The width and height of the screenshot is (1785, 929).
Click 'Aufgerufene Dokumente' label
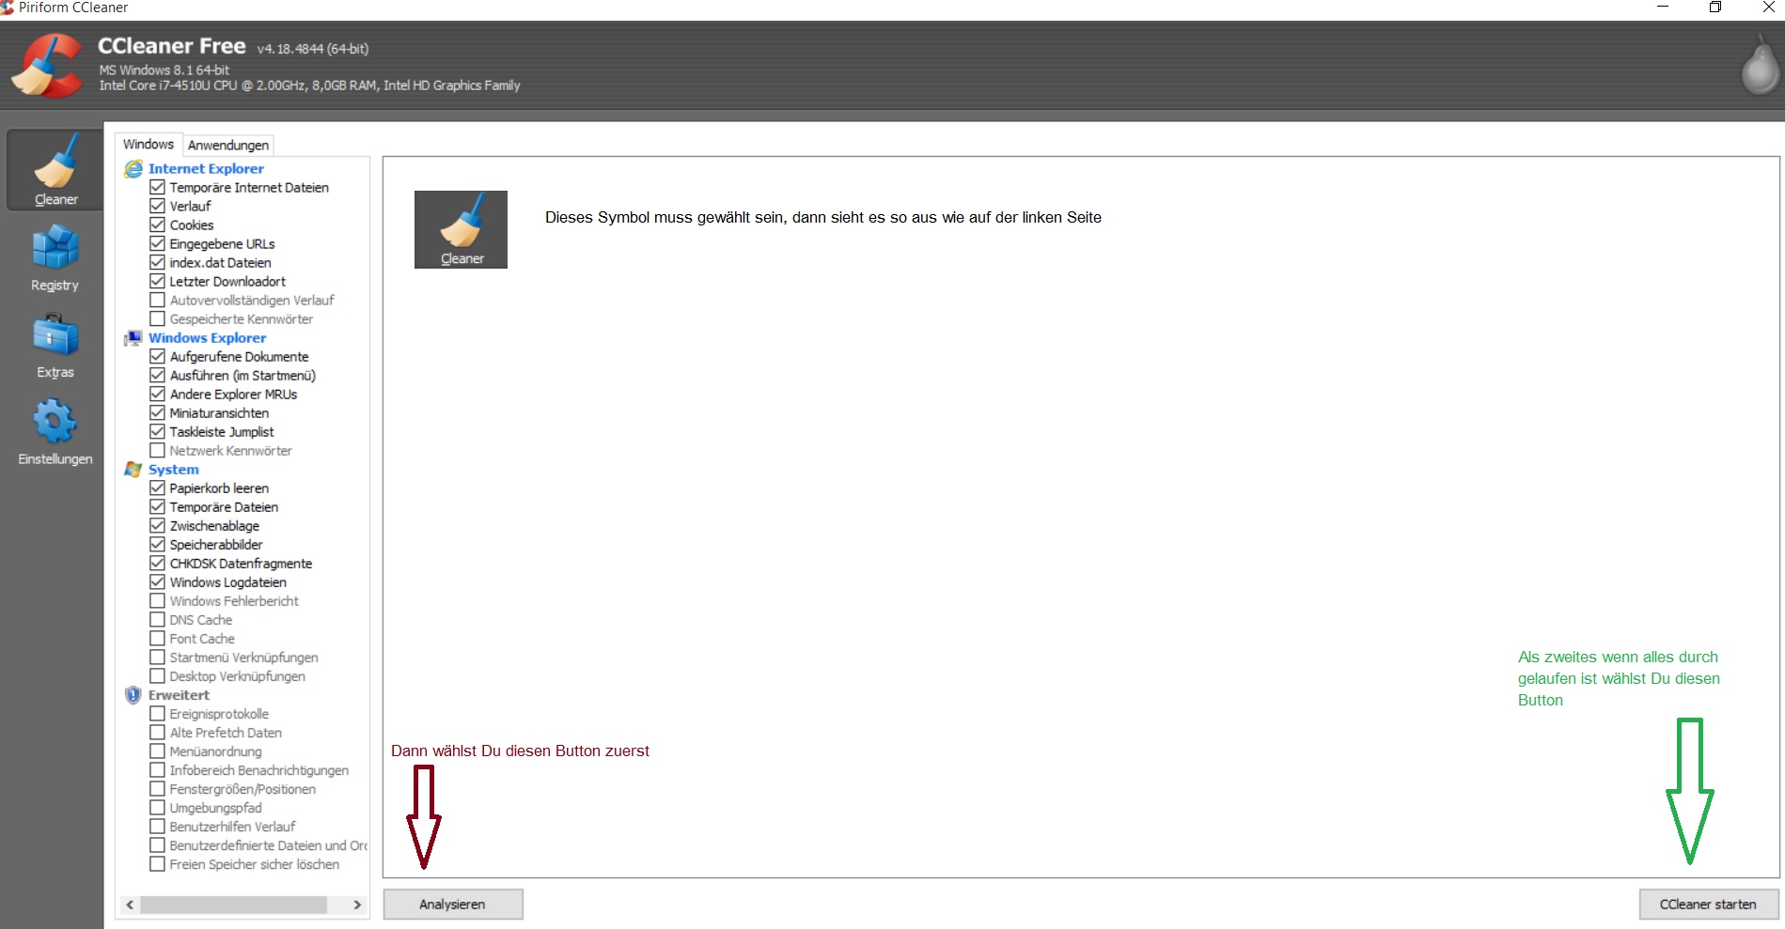pyautogui.click(x=239, y=357)
